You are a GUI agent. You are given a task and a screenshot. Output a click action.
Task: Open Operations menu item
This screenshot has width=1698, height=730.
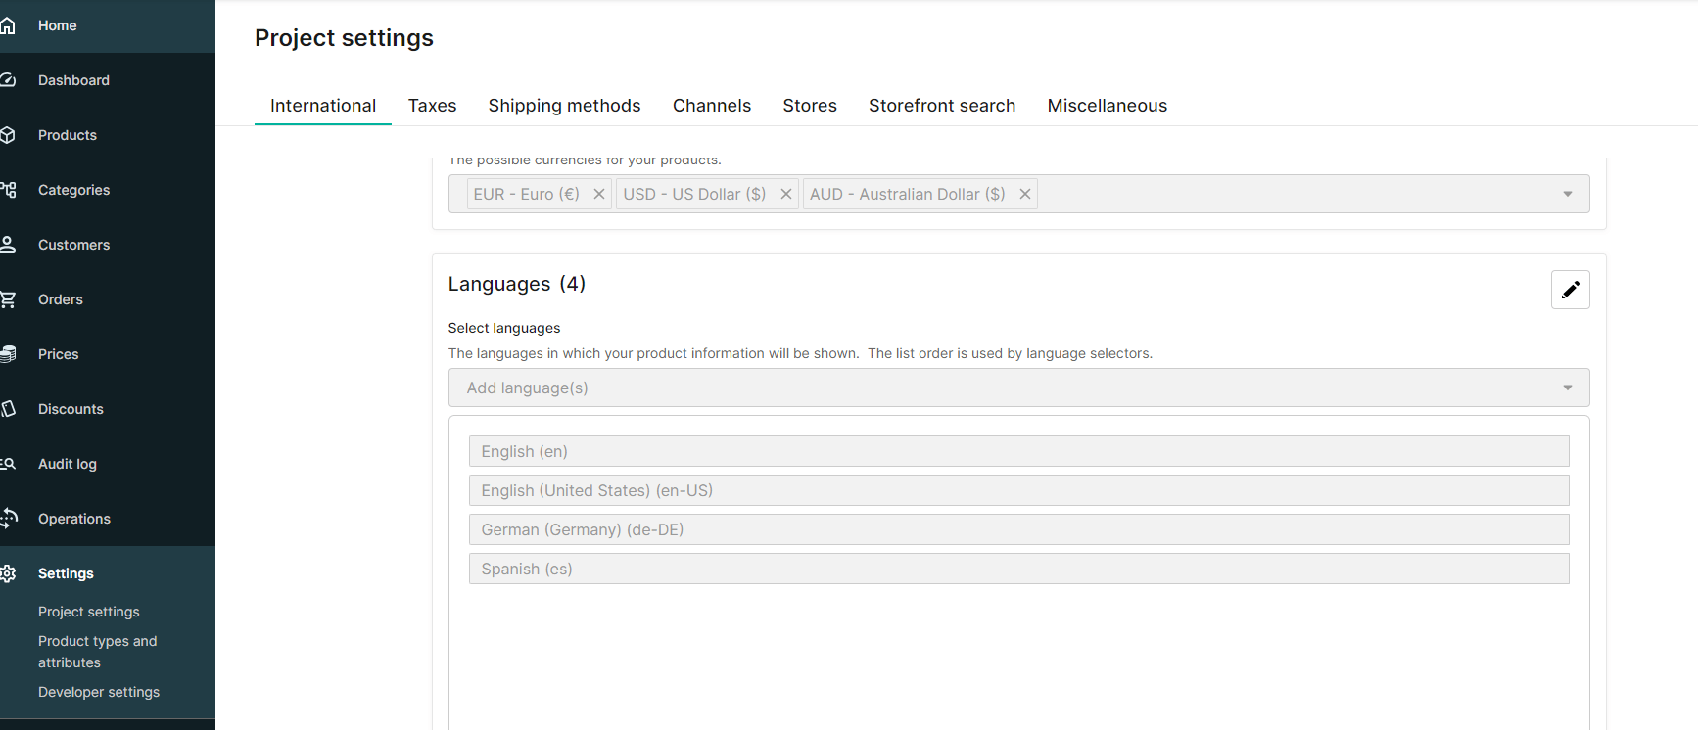point(74,519)
